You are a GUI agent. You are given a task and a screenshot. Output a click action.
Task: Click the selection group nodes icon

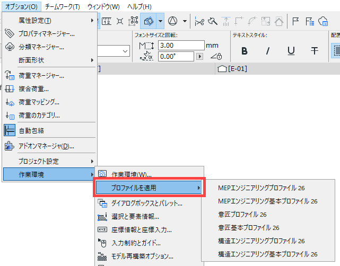(133, 21)
